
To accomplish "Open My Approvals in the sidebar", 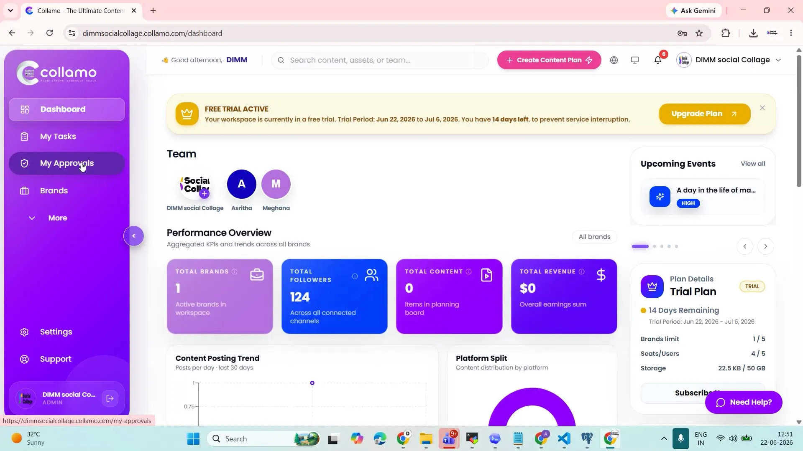I will tap(67, 163).
